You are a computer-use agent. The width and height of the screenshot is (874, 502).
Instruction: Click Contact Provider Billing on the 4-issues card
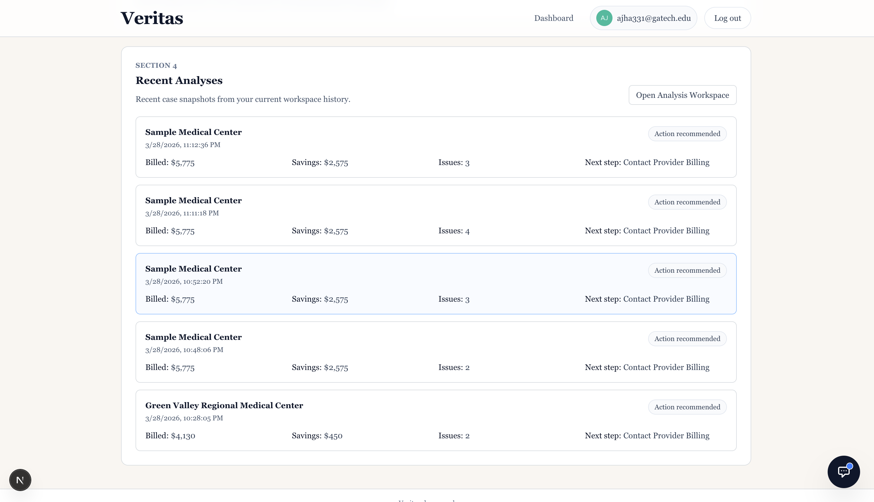(666, 231)
